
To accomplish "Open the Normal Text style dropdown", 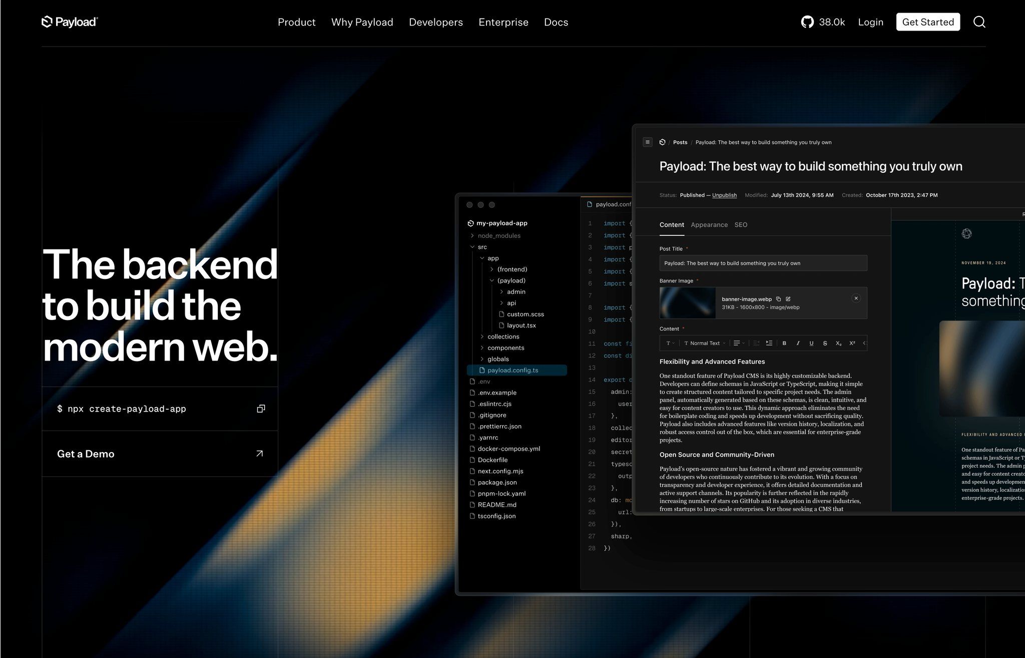I will click(x=704, y=343).
